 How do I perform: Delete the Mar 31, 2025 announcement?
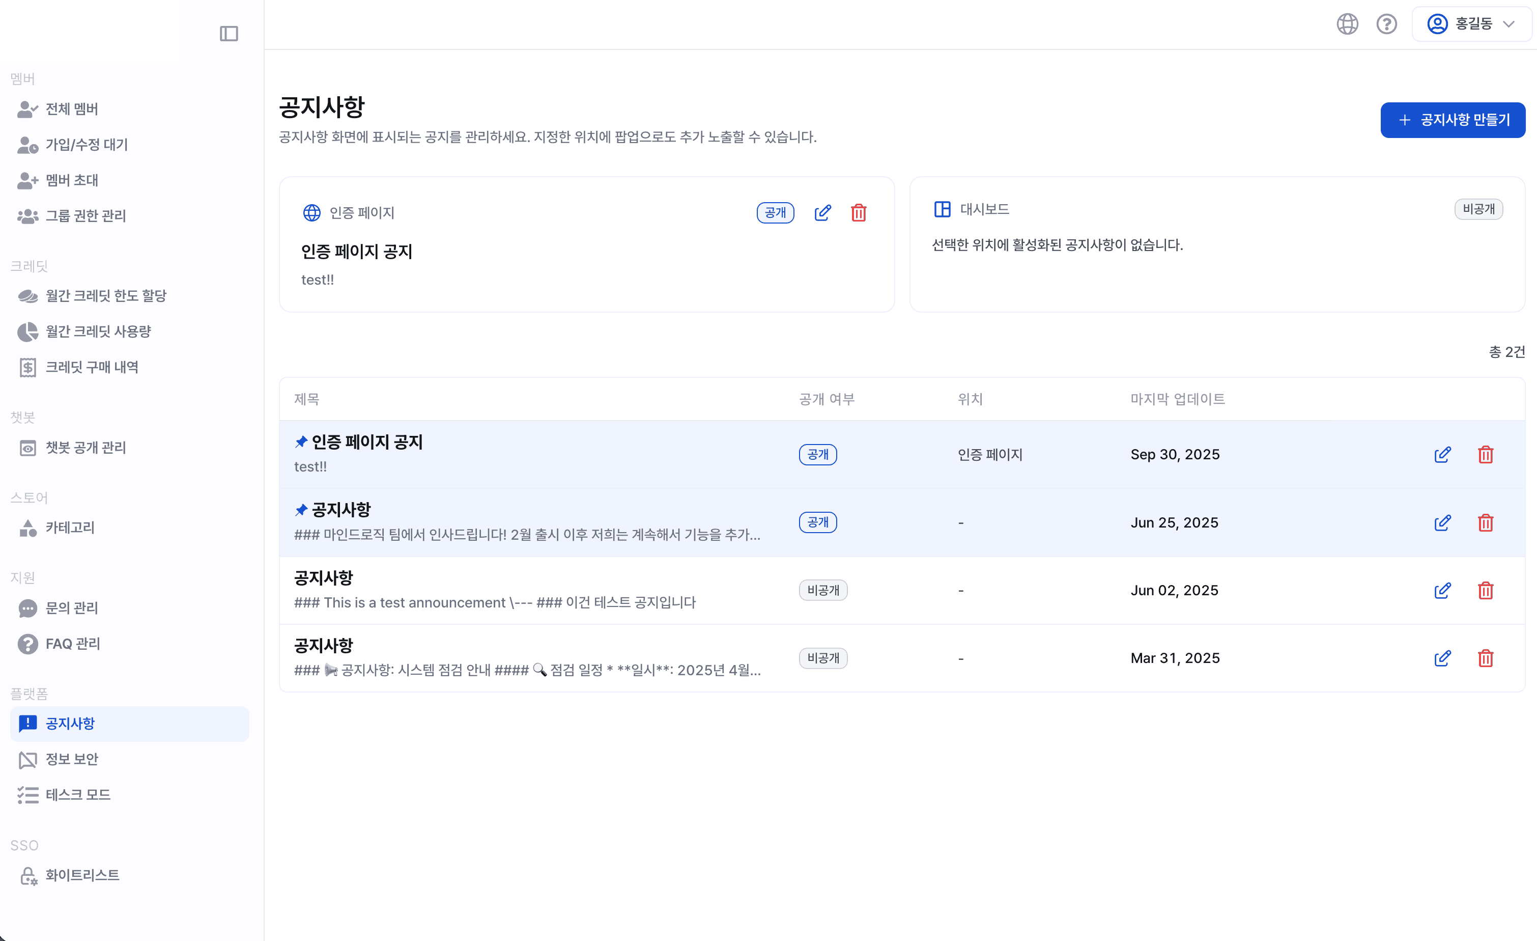(x=1486, y=658)
